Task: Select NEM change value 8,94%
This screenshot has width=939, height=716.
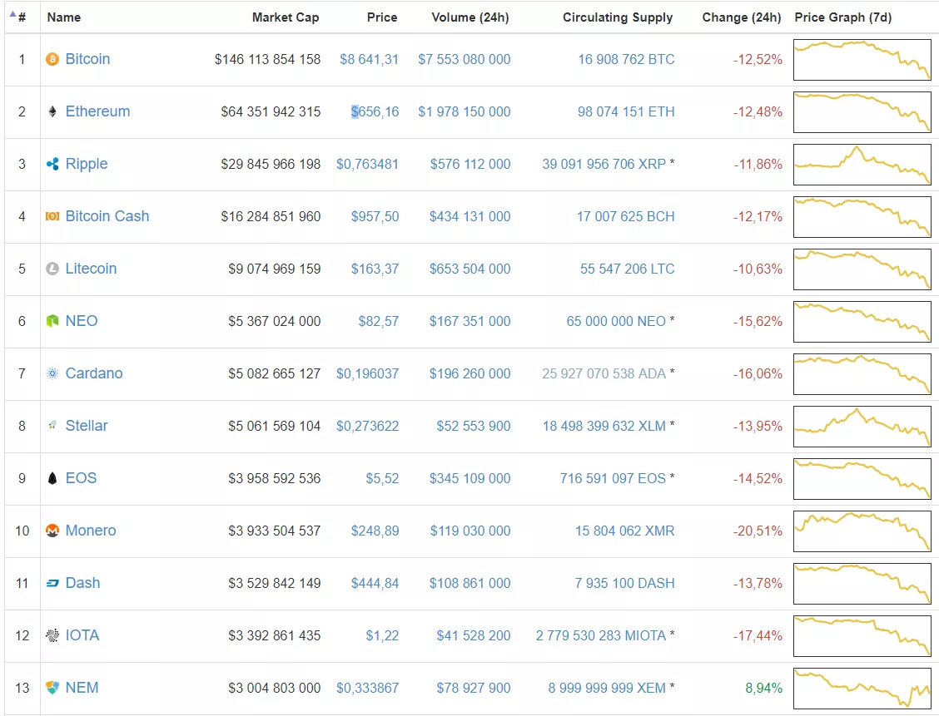Action: coord(763,688)
